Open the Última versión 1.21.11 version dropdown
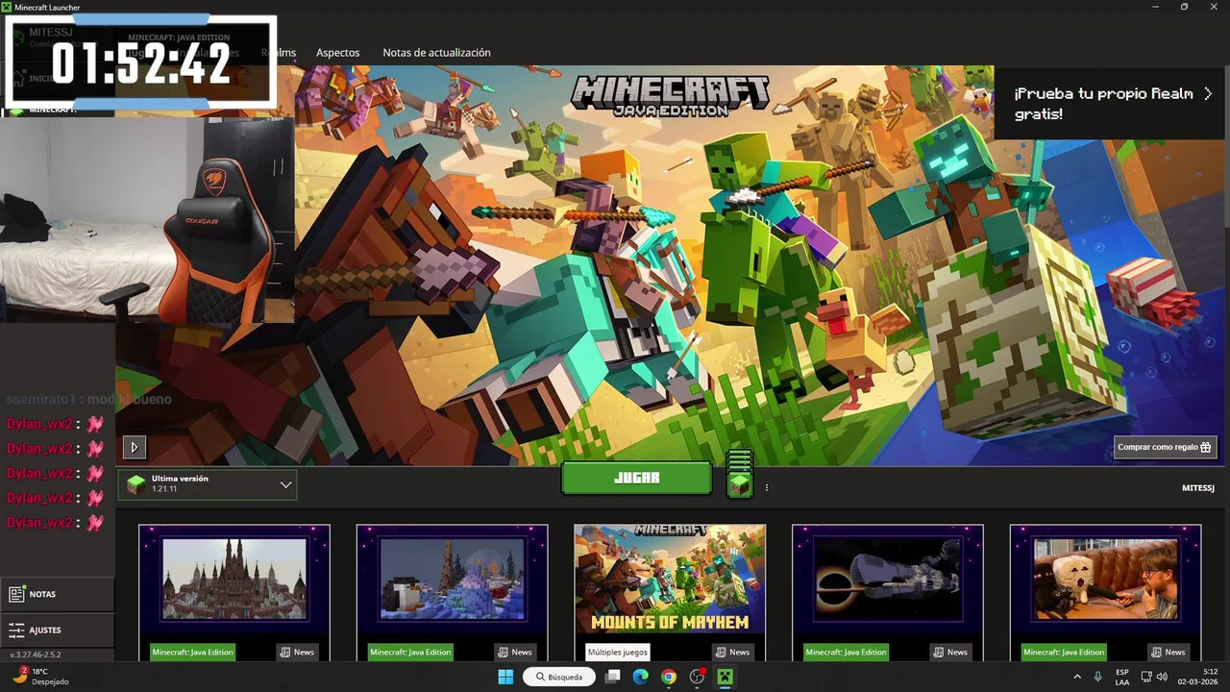1230x692 pixels. [x=208, y=484]
